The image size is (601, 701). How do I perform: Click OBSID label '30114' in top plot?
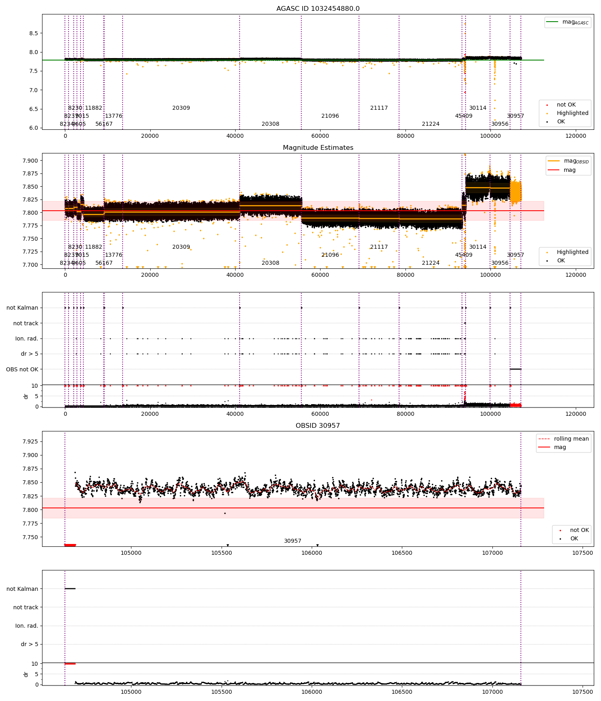[x=478, y=108]
